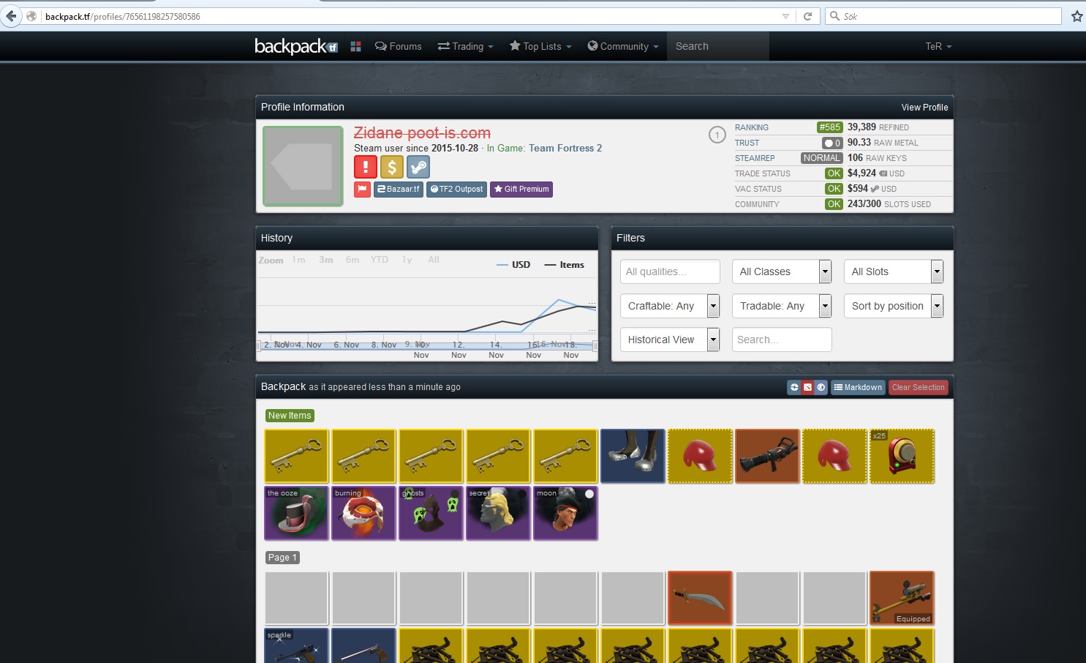Click the Search box in the site navbar
1086x663 pixels.
pyautogui.click(x=718, y=46)
